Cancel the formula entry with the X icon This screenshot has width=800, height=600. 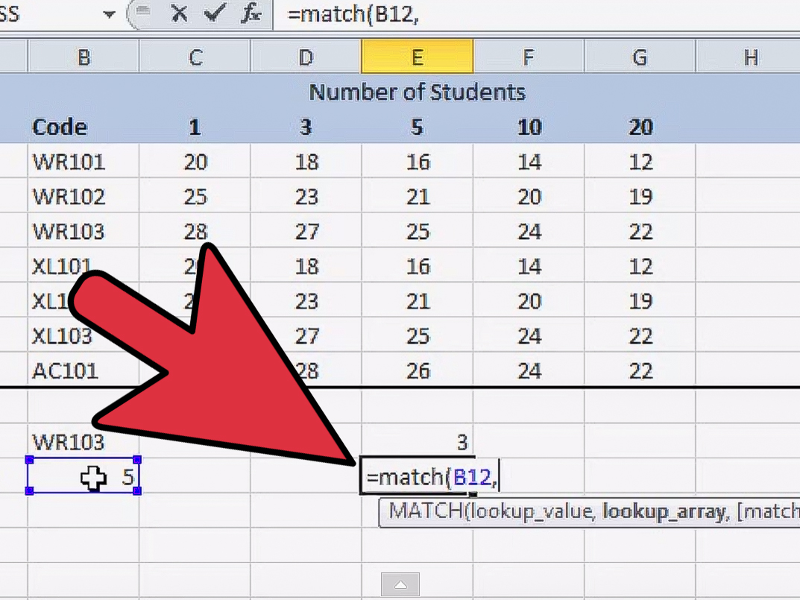(179, 13)
